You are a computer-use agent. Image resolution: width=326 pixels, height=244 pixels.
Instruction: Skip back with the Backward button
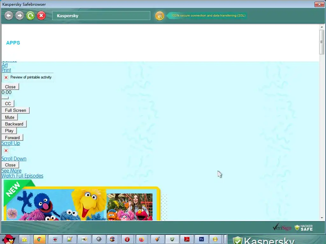[x=14, y=124]
